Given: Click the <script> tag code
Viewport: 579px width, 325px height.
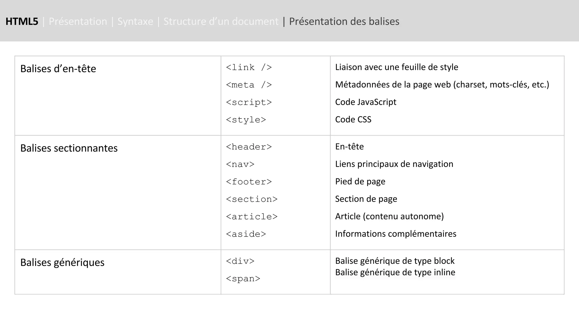Looking at the screenshot, I should (x=249, y=102).
